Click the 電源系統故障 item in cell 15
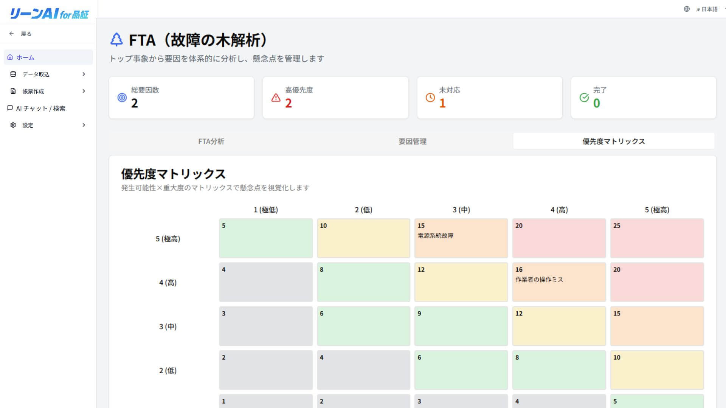Image resolution: width=726 pixels, height=408 pixels. (435, 235)
